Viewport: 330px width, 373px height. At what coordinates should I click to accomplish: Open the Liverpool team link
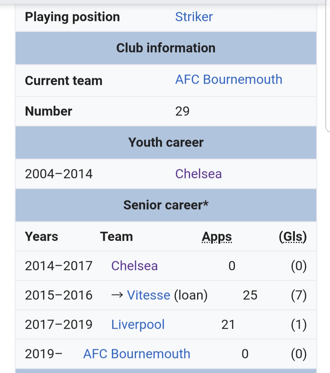[138, 324]
